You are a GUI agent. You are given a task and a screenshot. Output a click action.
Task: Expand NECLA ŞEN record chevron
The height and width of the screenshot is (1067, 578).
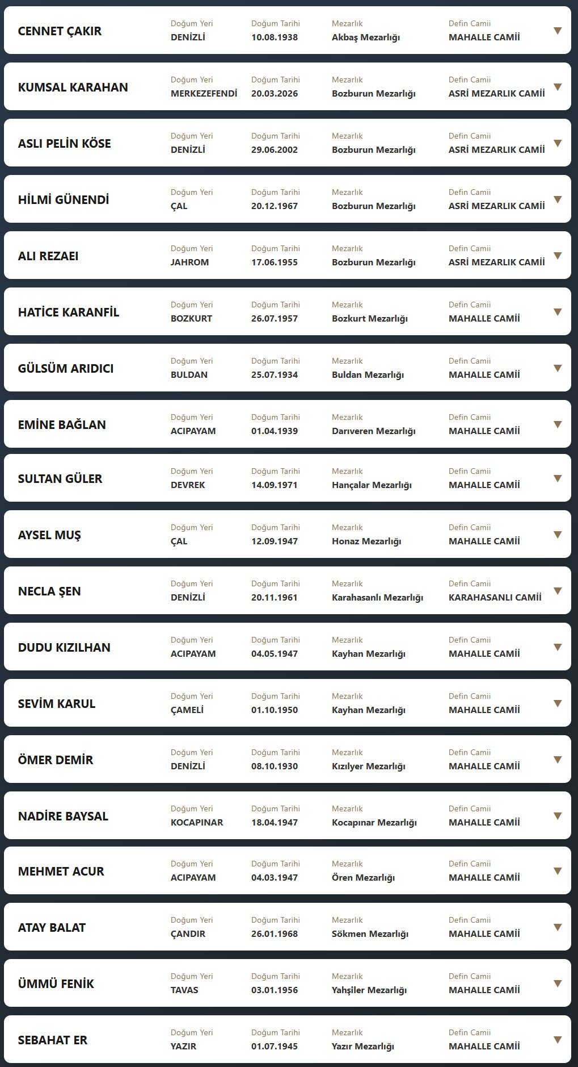coord(558,591)
